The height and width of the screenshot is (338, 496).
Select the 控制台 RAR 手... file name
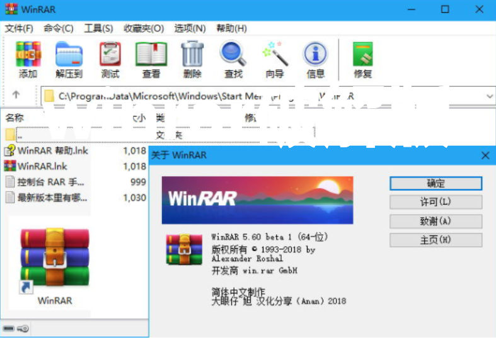pos(50,182)
